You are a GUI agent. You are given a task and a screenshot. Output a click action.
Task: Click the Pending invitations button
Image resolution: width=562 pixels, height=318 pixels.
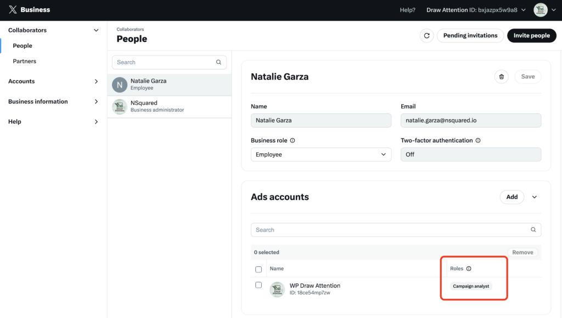[470, 35]
